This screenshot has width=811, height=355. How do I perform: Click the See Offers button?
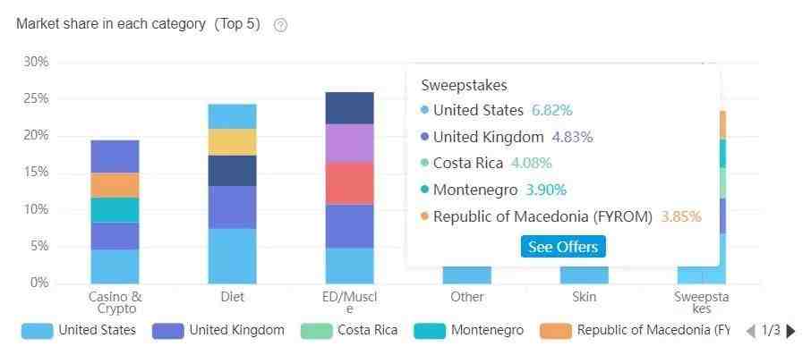click(x=563, y=247)
